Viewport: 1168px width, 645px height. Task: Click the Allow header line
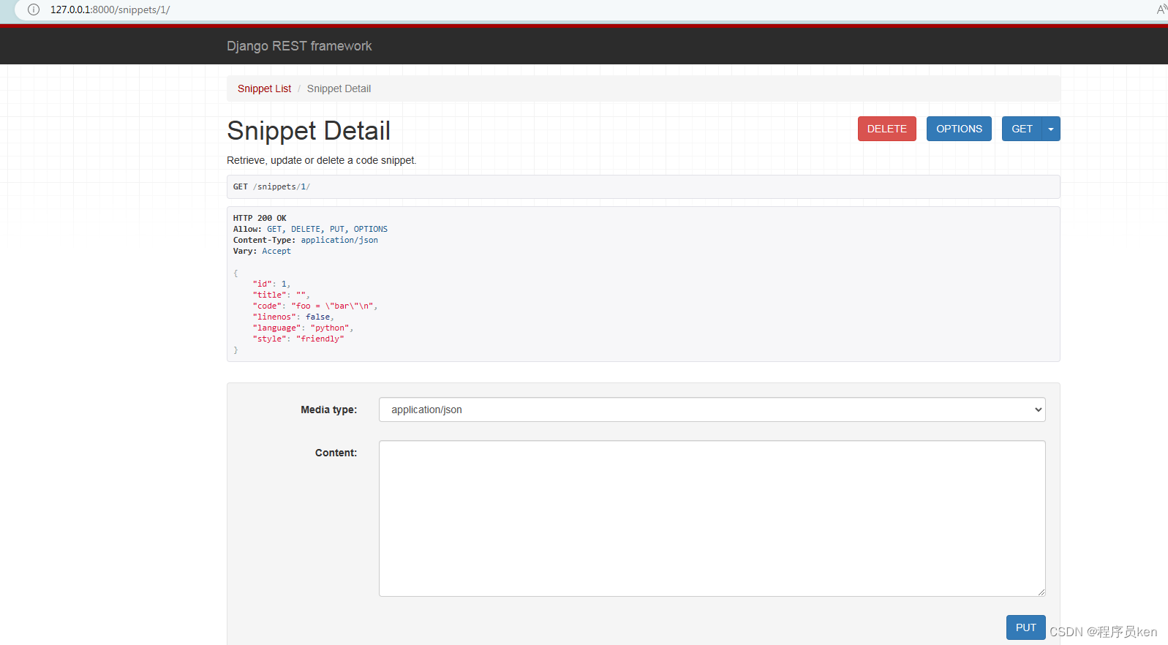pyautogui.click(x=310, y=229)
